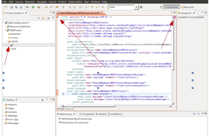Image resolution: width=209 pixels, height=136 pixels.
Task: Select the Business folder
Action: click(x=16, y=34)
